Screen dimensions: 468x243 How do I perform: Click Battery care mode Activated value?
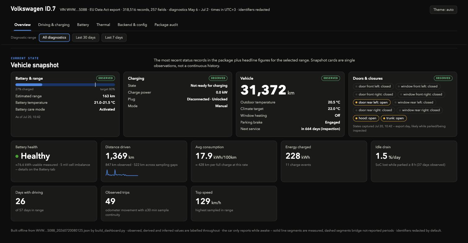click(107, 109)
